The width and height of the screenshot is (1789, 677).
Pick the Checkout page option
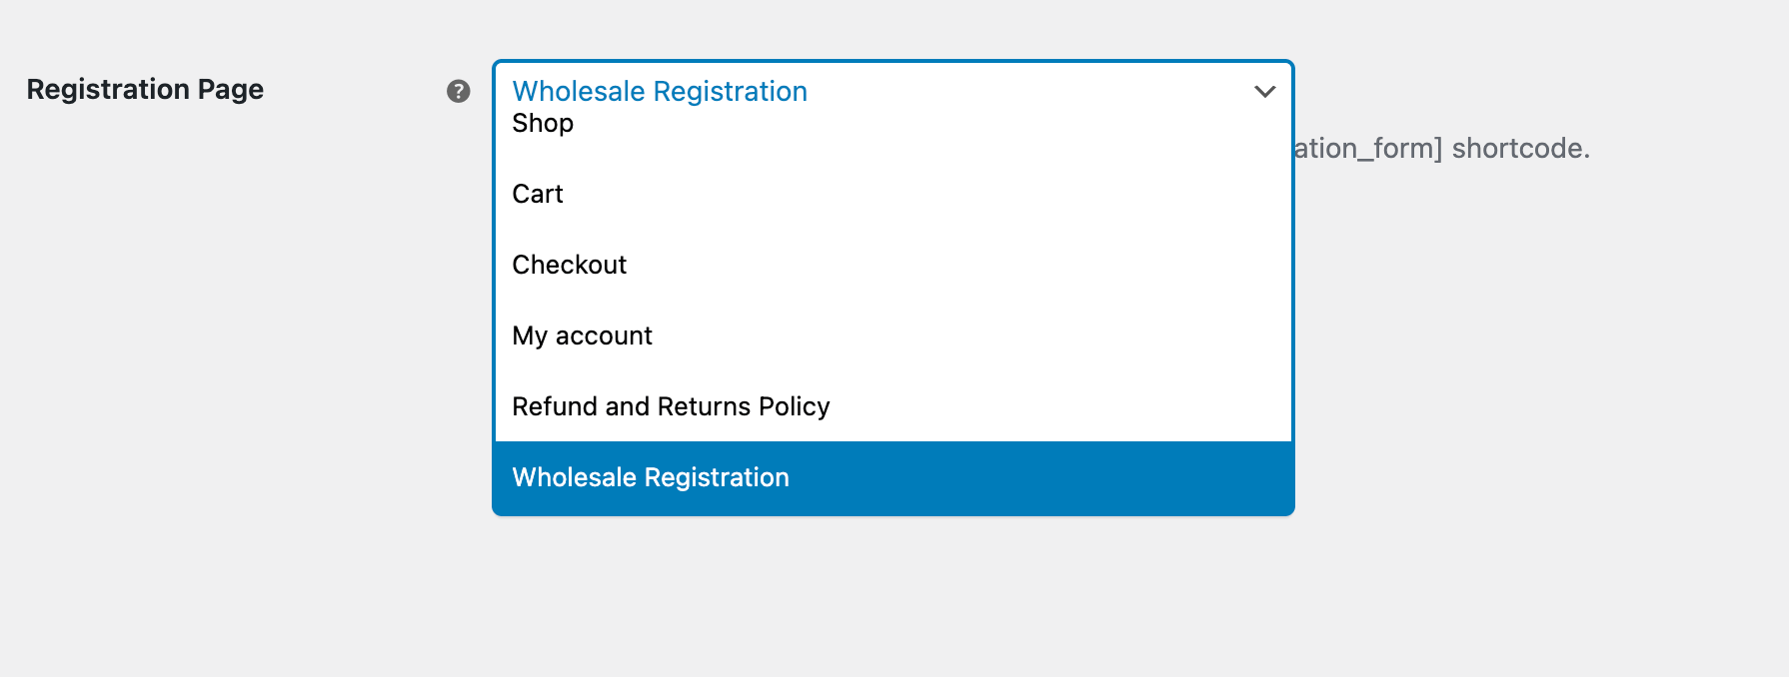tap(569, 265)
